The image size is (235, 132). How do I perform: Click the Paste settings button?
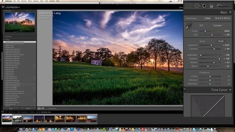click(x=28, y=109)
